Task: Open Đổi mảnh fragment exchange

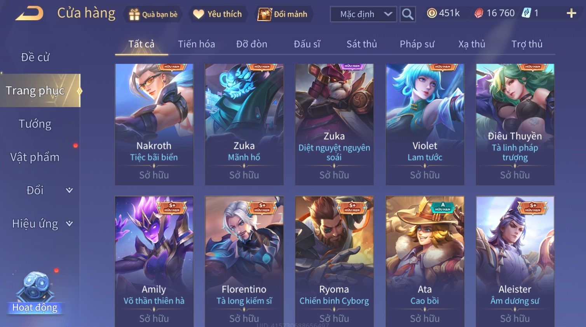Action: (x=264, y=14)
